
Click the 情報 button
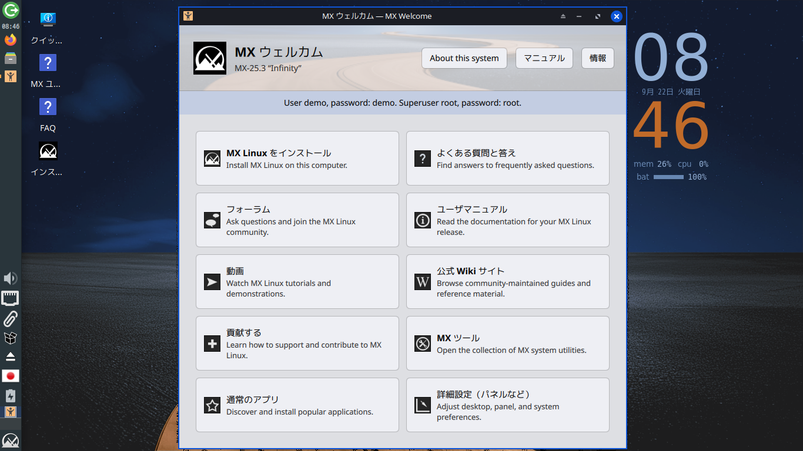pos(598,58)
